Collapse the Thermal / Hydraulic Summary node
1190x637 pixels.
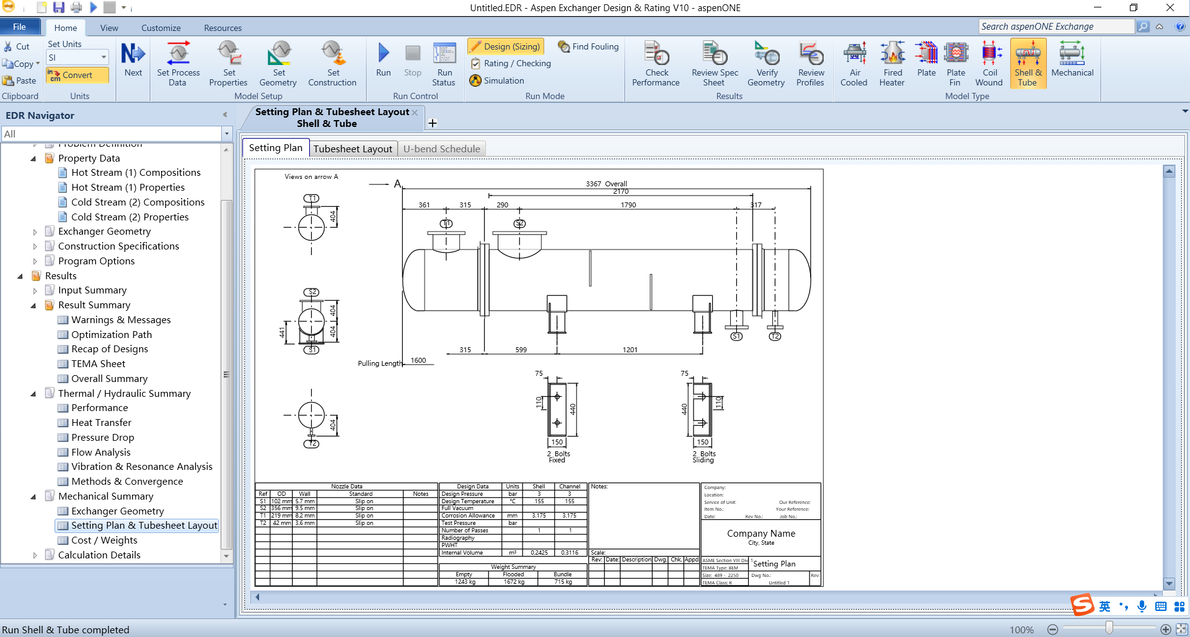33,394
